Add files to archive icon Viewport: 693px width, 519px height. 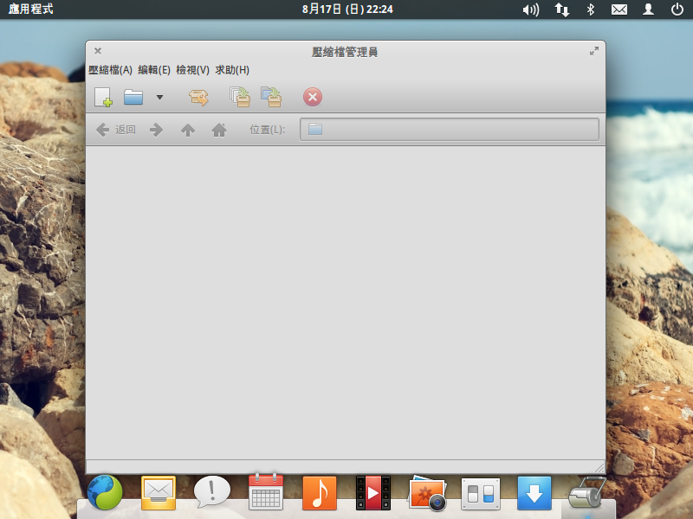pos(240,97)
